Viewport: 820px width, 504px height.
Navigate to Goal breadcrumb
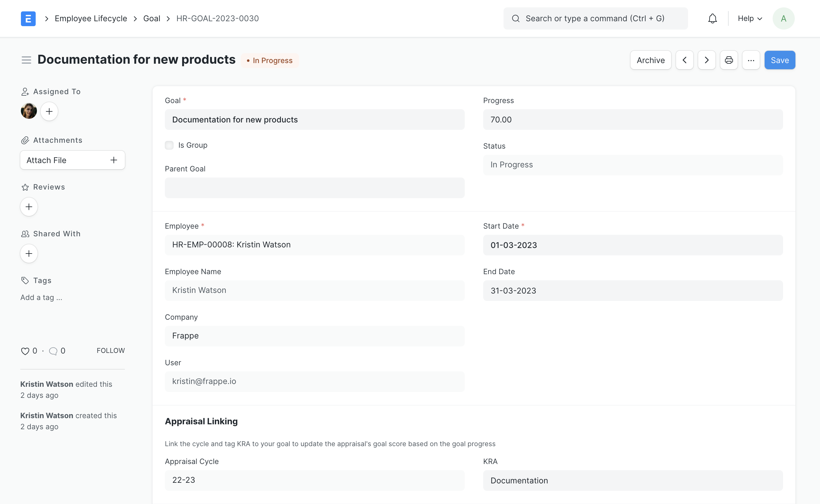pos(152,18)
